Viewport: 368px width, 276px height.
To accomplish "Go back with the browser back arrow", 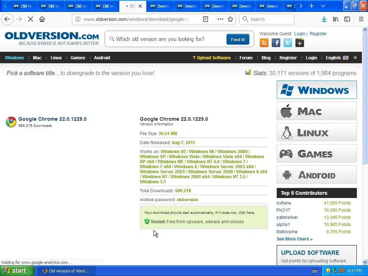I will [x=7, y=19].
